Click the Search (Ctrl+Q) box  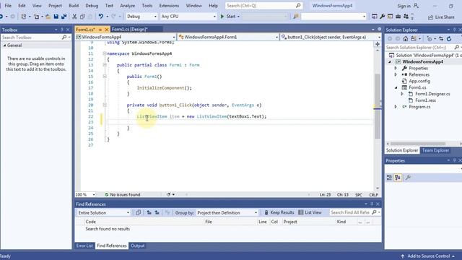click(263, 6)
